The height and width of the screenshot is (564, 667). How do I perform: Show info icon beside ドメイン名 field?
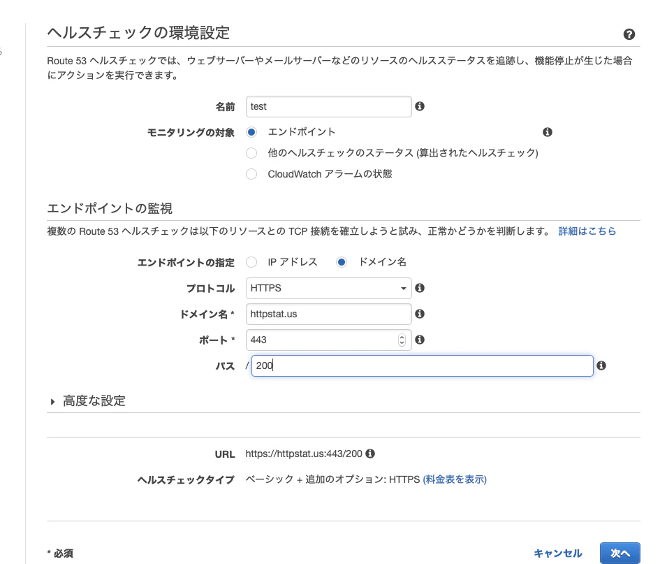point(420,314)
